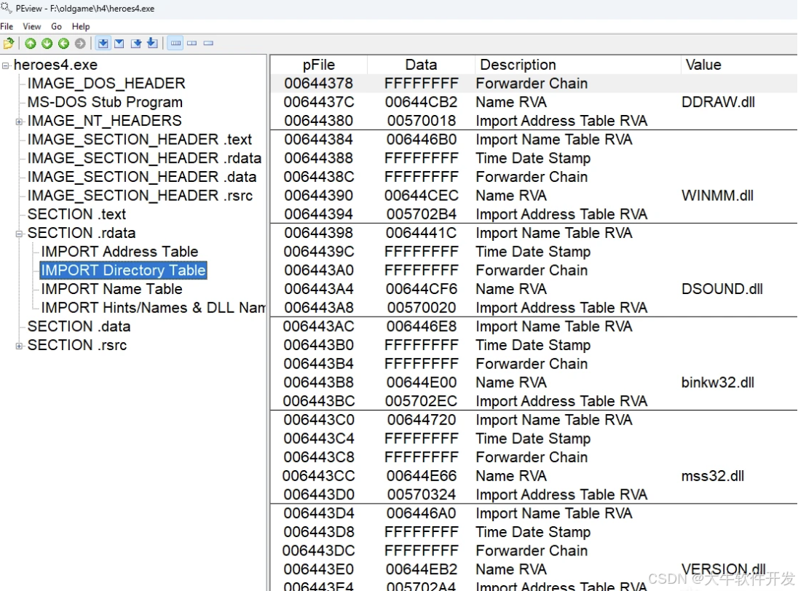Click the Open file toolbar icon
This screenshot has width=798, height=591.
(9, 43)
